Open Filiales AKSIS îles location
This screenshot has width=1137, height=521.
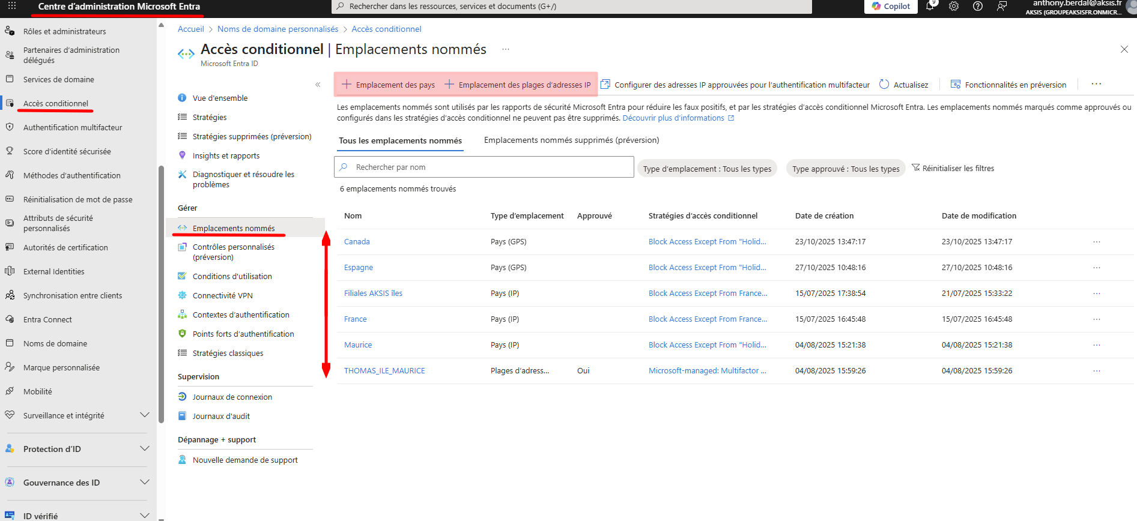[x=373, y=293]
